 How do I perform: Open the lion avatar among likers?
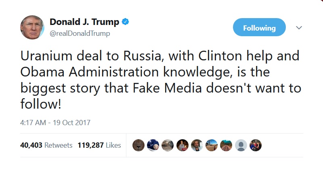click(138, 145)
